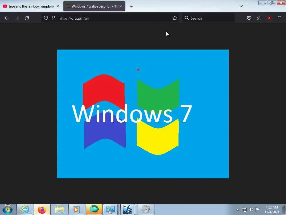This screenshot has width=286, height=215.
Task: Open the 64-bit XP app taskbar icon
Action: 128,209
